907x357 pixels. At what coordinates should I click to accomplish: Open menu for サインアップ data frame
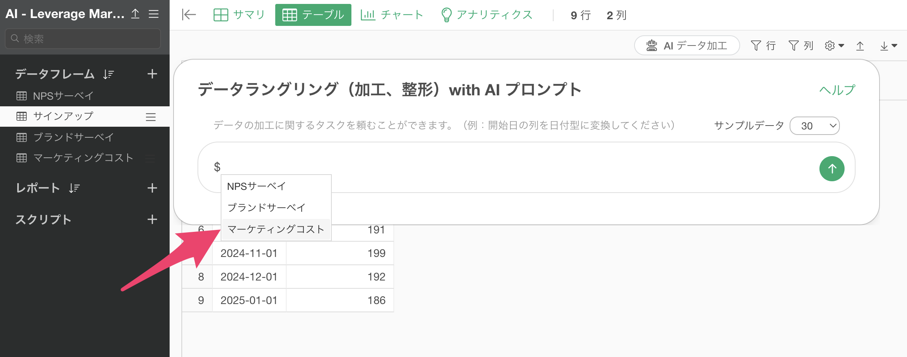click(151, 117)
